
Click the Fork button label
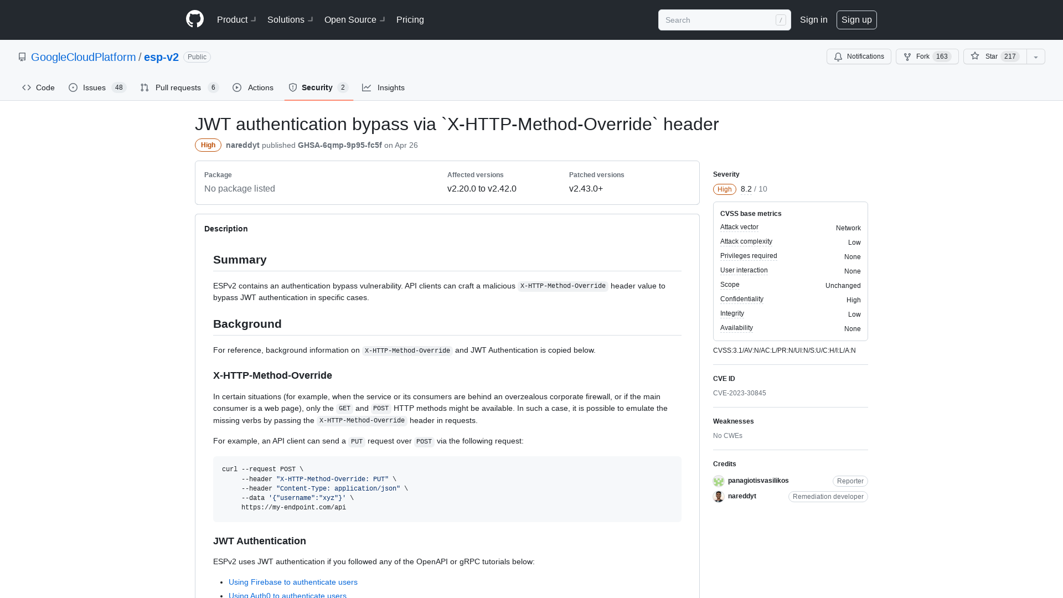922,56
